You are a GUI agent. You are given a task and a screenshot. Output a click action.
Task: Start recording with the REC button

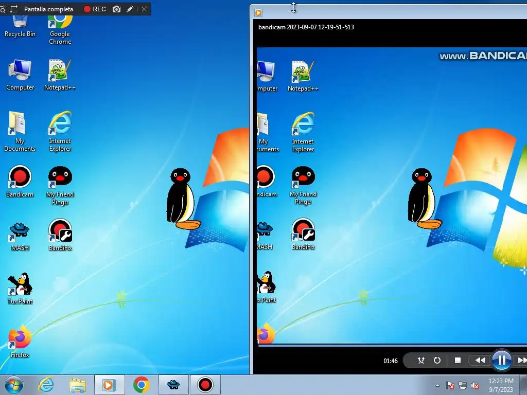coord(95,9)
